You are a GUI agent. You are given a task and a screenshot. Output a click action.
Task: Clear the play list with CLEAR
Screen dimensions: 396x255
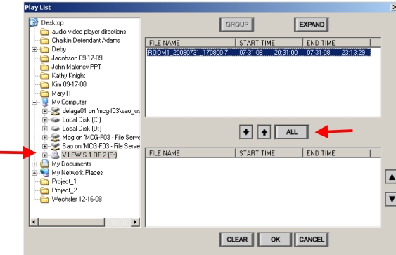pos(237,240)
